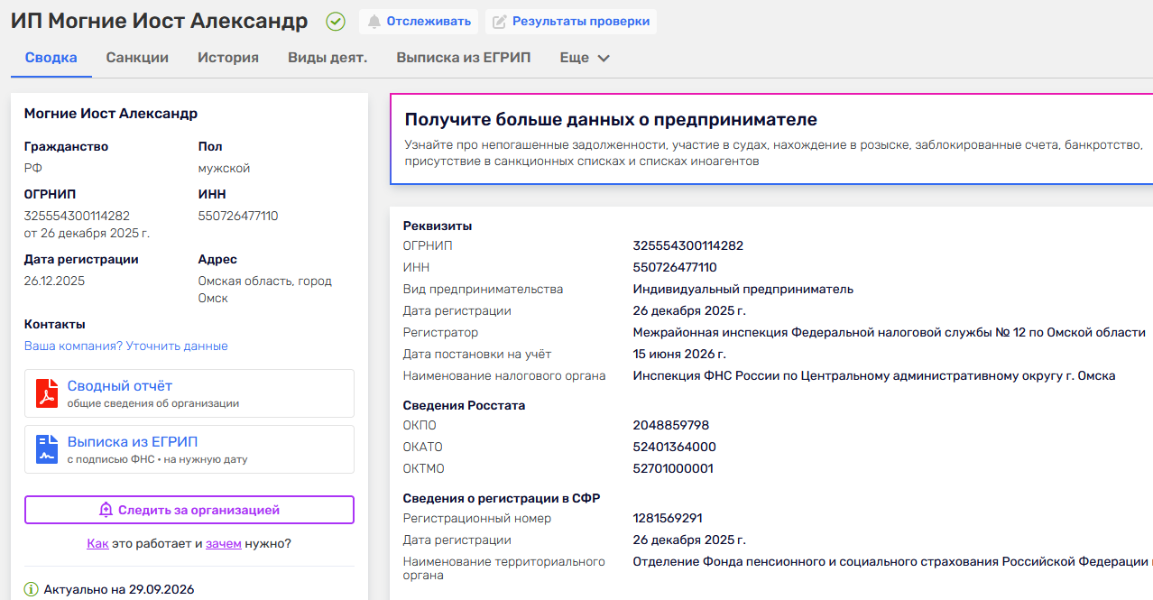Open Результаты проверки button
This screenshot has height=600, width=1153.
point(570,22)
